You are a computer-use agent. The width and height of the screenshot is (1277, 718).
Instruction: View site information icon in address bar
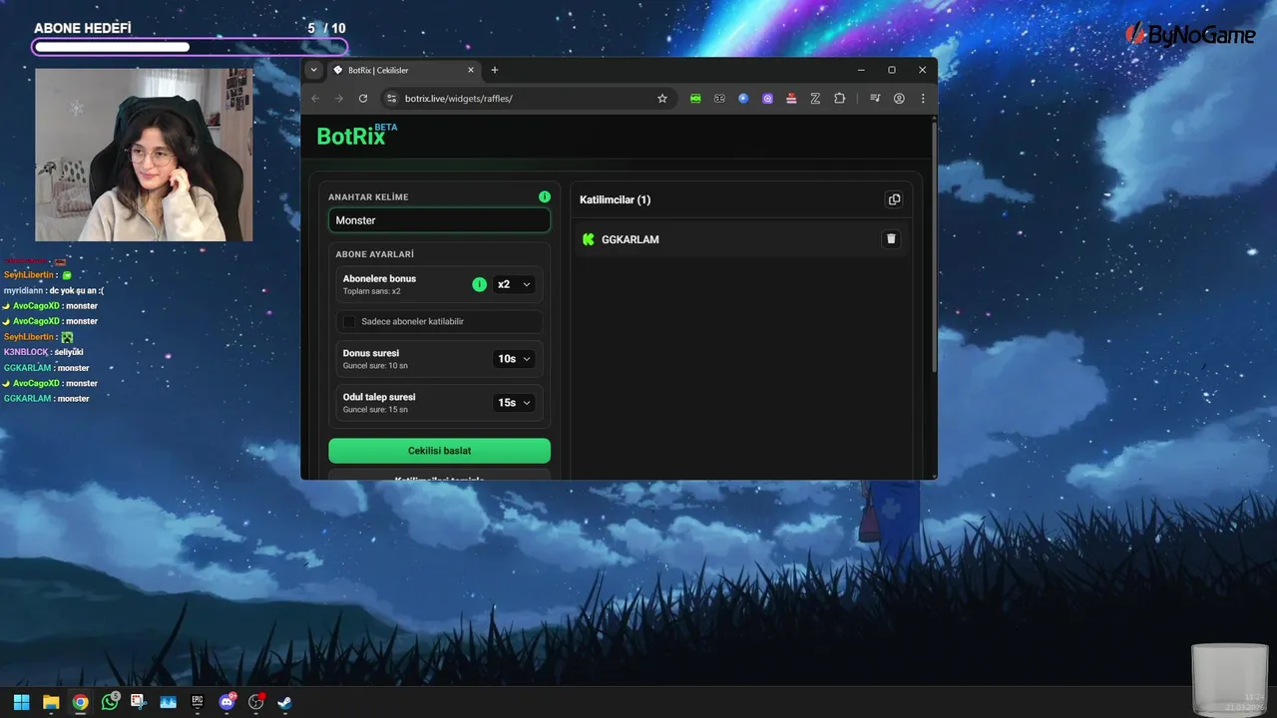pos(391,99)
